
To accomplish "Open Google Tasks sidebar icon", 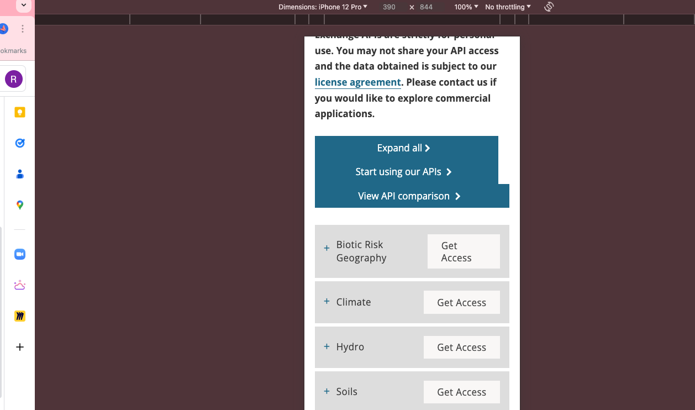I will [x=20, y=143].
